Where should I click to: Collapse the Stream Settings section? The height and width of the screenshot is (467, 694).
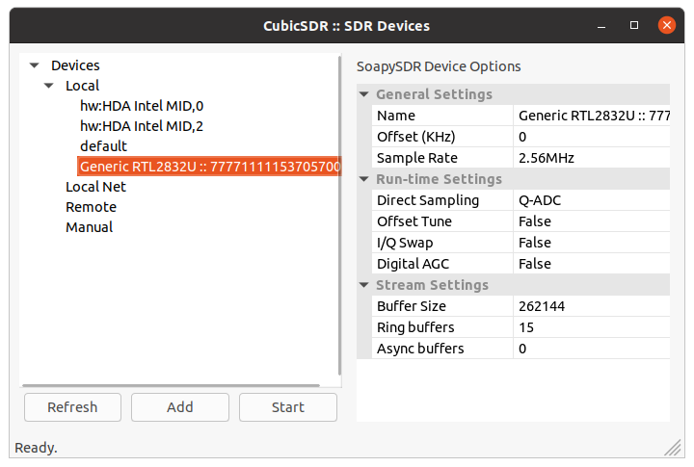pyautogui.click(x=363, y=285)
